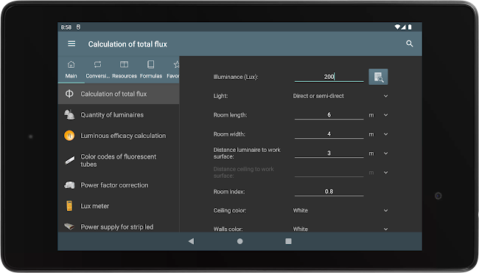Edit the Room index field
Image resolution: width=479 pixels, height=273 pixels.
(329, 192)
